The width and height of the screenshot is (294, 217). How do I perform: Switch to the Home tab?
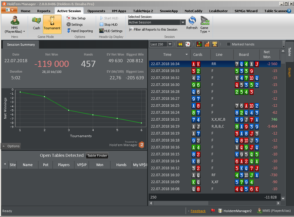coord(26,11)
